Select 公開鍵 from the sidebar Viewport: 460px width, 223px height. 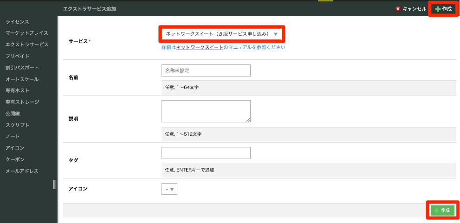click(13, 114)
